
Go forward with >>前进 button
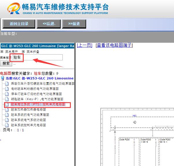pyautogui.click(x=74, y=24)
